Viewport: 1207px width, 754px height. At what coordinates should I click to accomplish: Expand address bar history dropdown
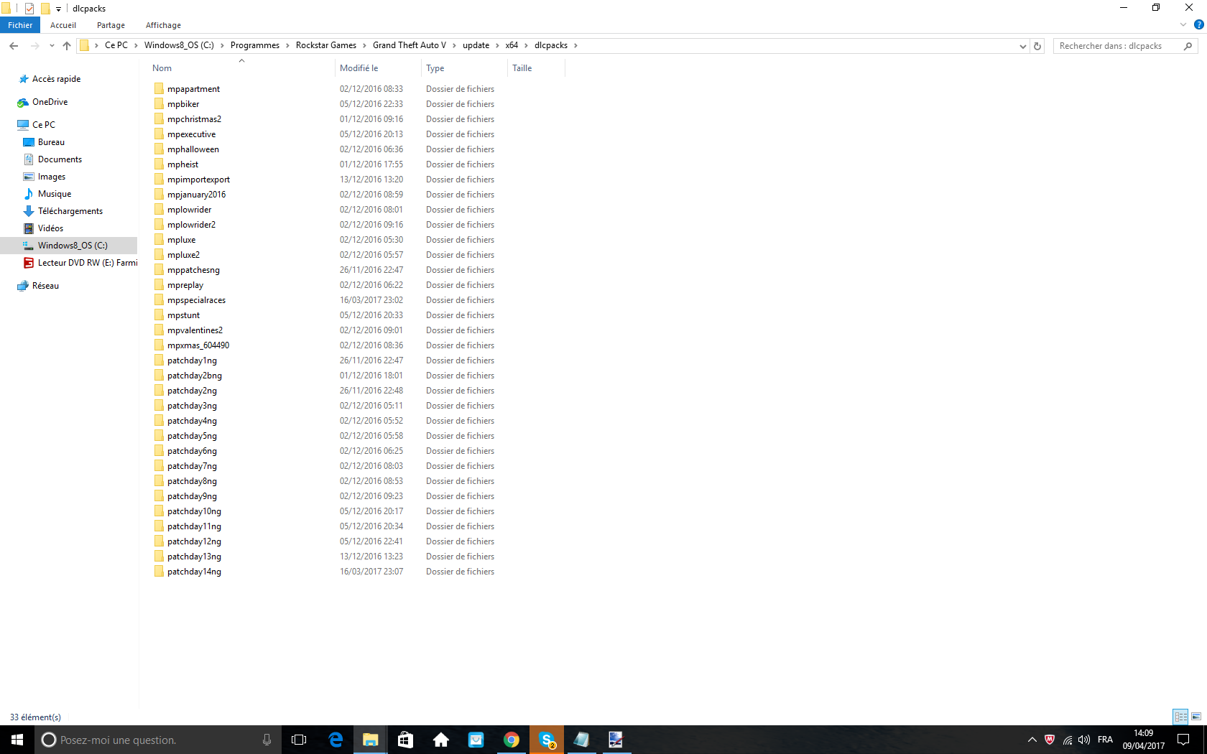pyautogui.click(x=1023, y=46)
